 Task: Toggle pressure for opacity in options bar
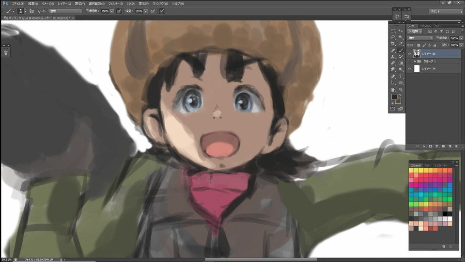pyautogui.click(x=119, y=11)
